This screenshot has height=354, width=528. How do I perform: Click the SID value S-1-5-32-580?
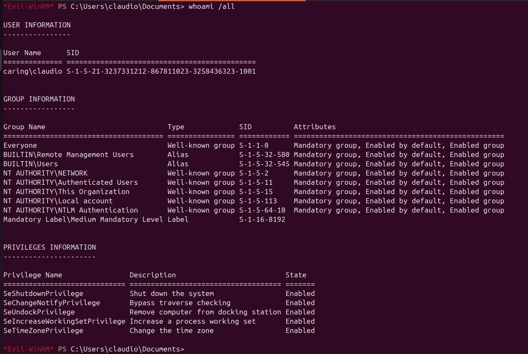(264, 155)
